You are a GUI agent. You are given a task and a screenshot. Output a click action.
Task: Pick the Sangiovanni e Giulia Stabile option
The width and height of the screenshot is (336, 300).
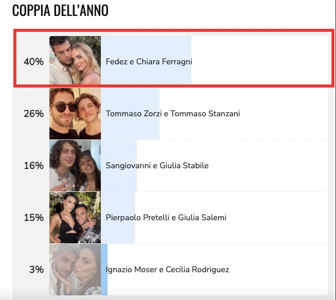(157, 166)
